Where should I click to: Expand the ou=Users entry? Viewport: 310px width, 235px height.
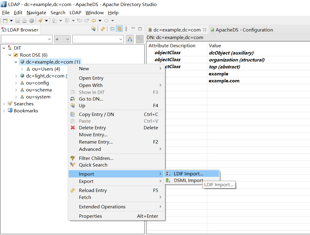pyautogui.click(x=22, y=69)
